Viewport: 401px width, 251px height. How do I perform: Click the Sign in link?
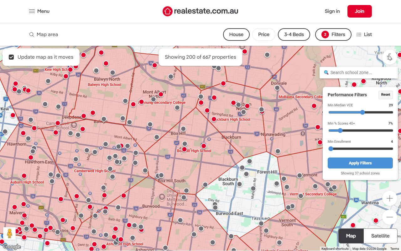(332, 11)
